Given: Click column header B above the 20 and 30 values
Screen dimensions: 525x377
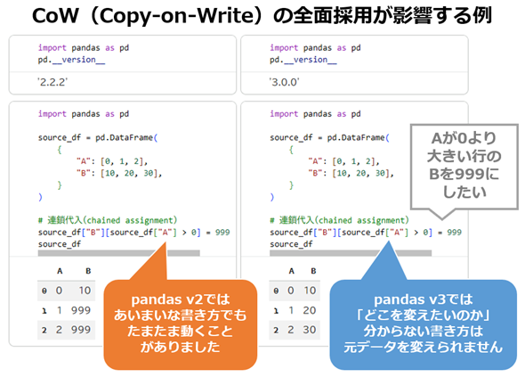Looking at the screenshot, I should tap(313, 271).
